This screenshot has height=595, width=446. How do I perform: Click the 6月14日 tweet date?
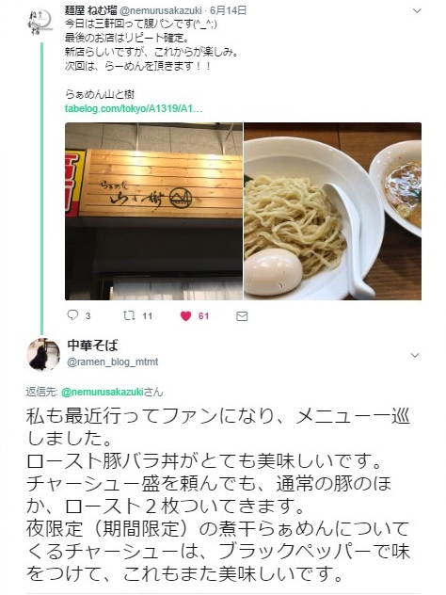pyautogui.click(x=228, y=10)
